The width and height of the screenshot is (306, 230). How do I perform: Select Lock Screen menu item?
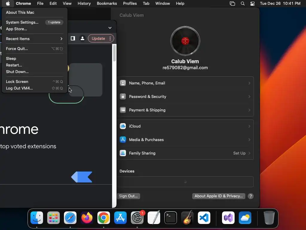click(34, 81)
